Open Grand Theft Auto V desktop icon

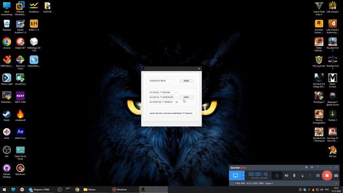(319, 9)
